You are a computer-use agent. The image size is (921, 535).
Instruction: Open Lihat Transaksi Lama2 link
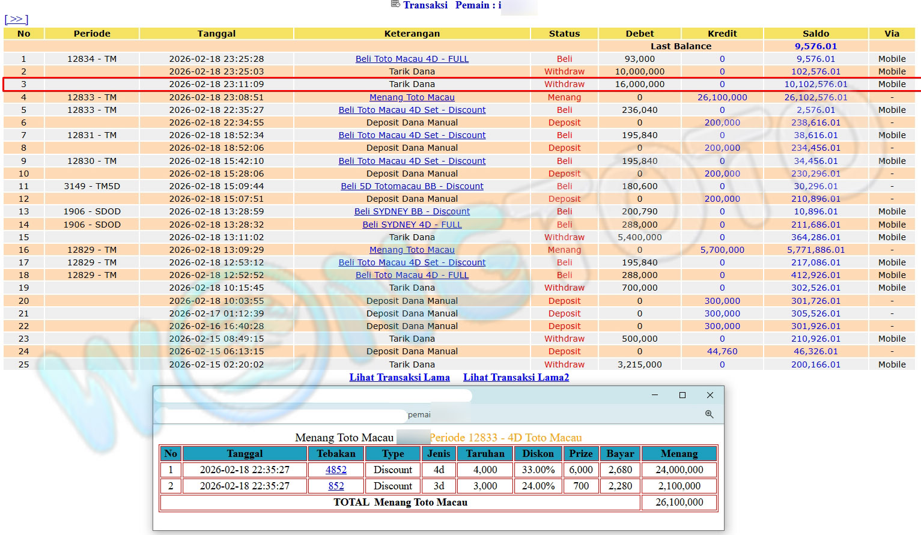point(515,377)
